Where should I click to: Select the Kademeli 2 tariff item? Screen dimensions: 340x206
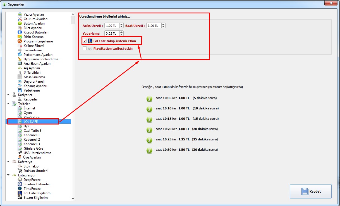pos(32,140)
